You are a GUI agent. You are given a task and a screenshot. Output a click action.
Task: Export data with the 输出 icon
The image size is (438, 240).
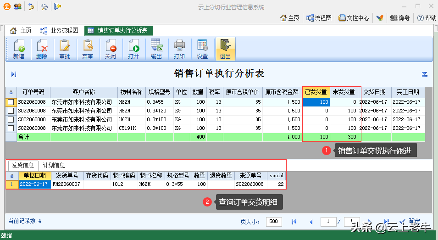pos(156,49)
